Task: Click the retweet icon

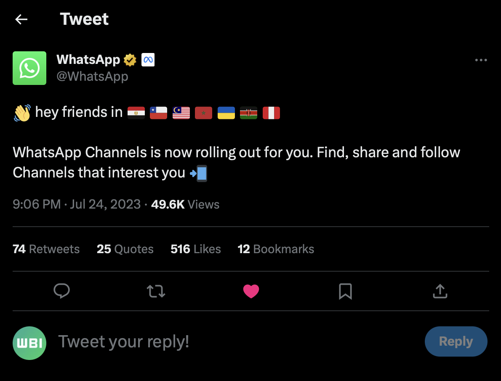Action: (x=156, y=291)
